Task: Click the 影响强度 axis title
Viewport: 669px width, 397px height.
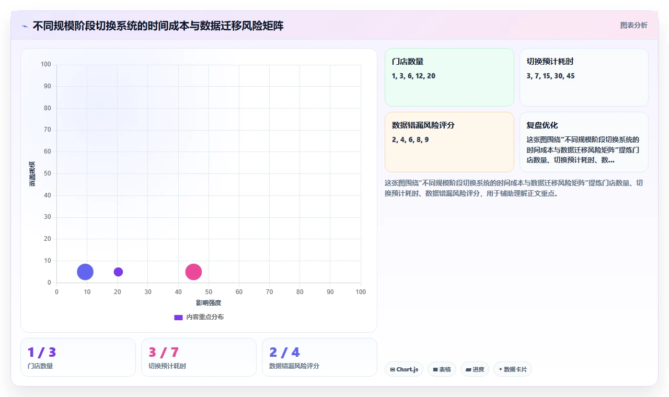Action: [x=209, y=303]
